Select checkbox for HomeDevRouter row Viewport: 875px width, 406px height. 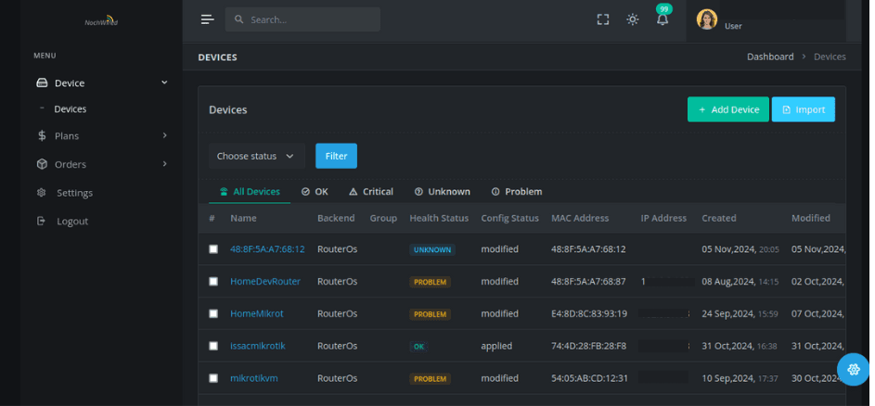213,282
